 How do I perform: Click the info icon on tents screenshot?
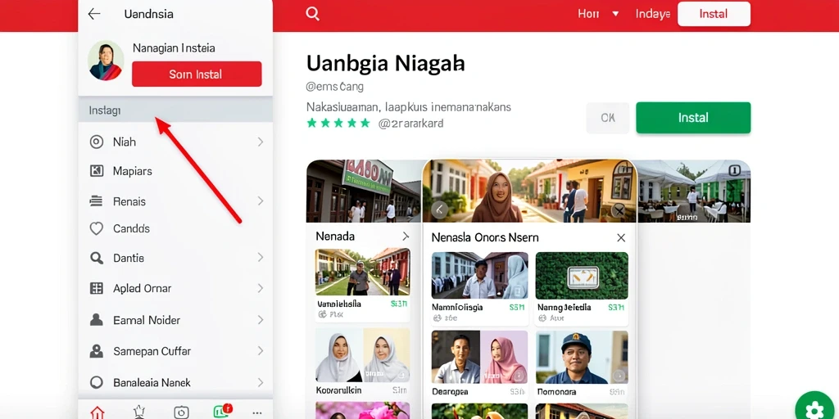coord(735,170)
